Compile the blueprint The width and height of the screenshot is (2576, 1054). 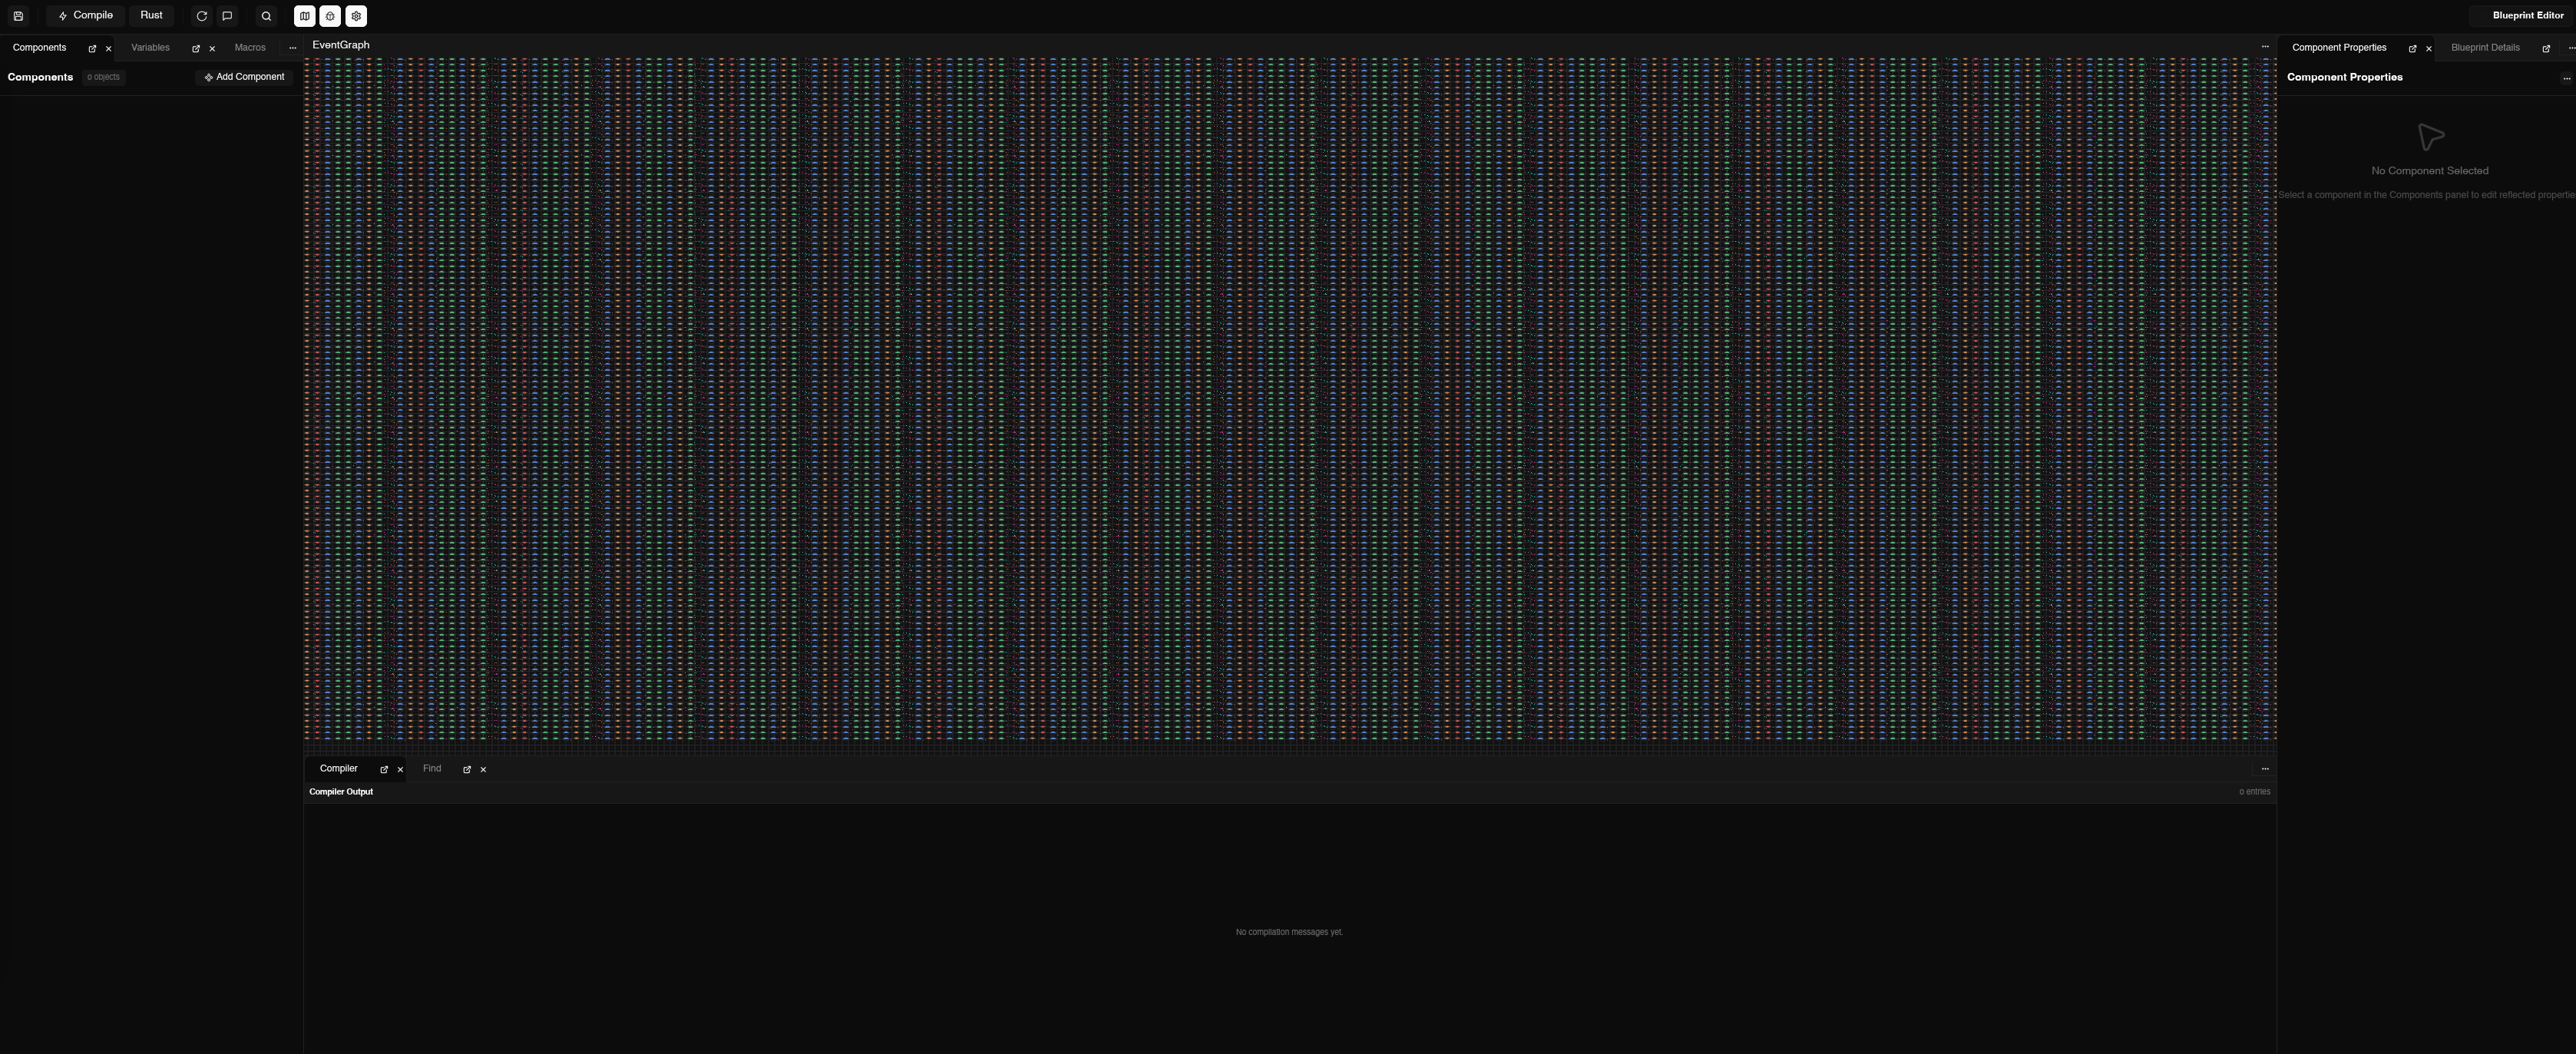85,16
